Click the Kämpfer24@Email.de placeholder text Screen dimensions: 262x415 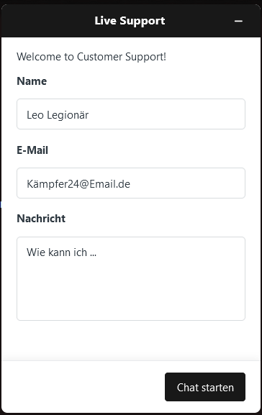[x=78, y=184]
